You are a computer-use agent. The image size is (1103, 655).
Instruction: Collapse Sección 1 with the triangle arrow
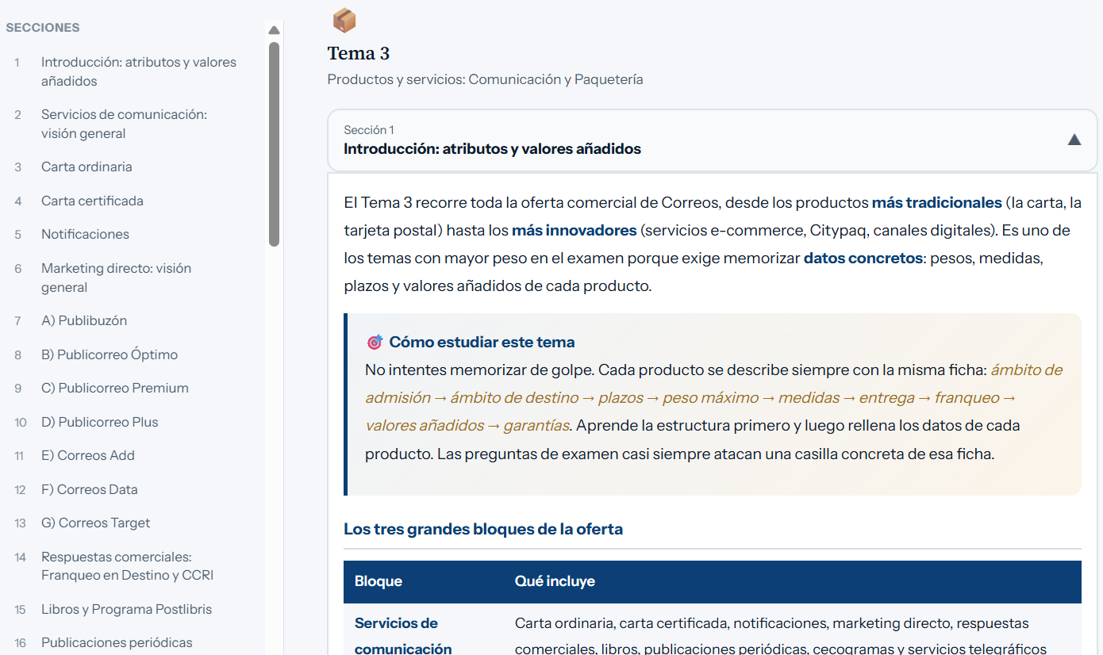coord(1074,140)
